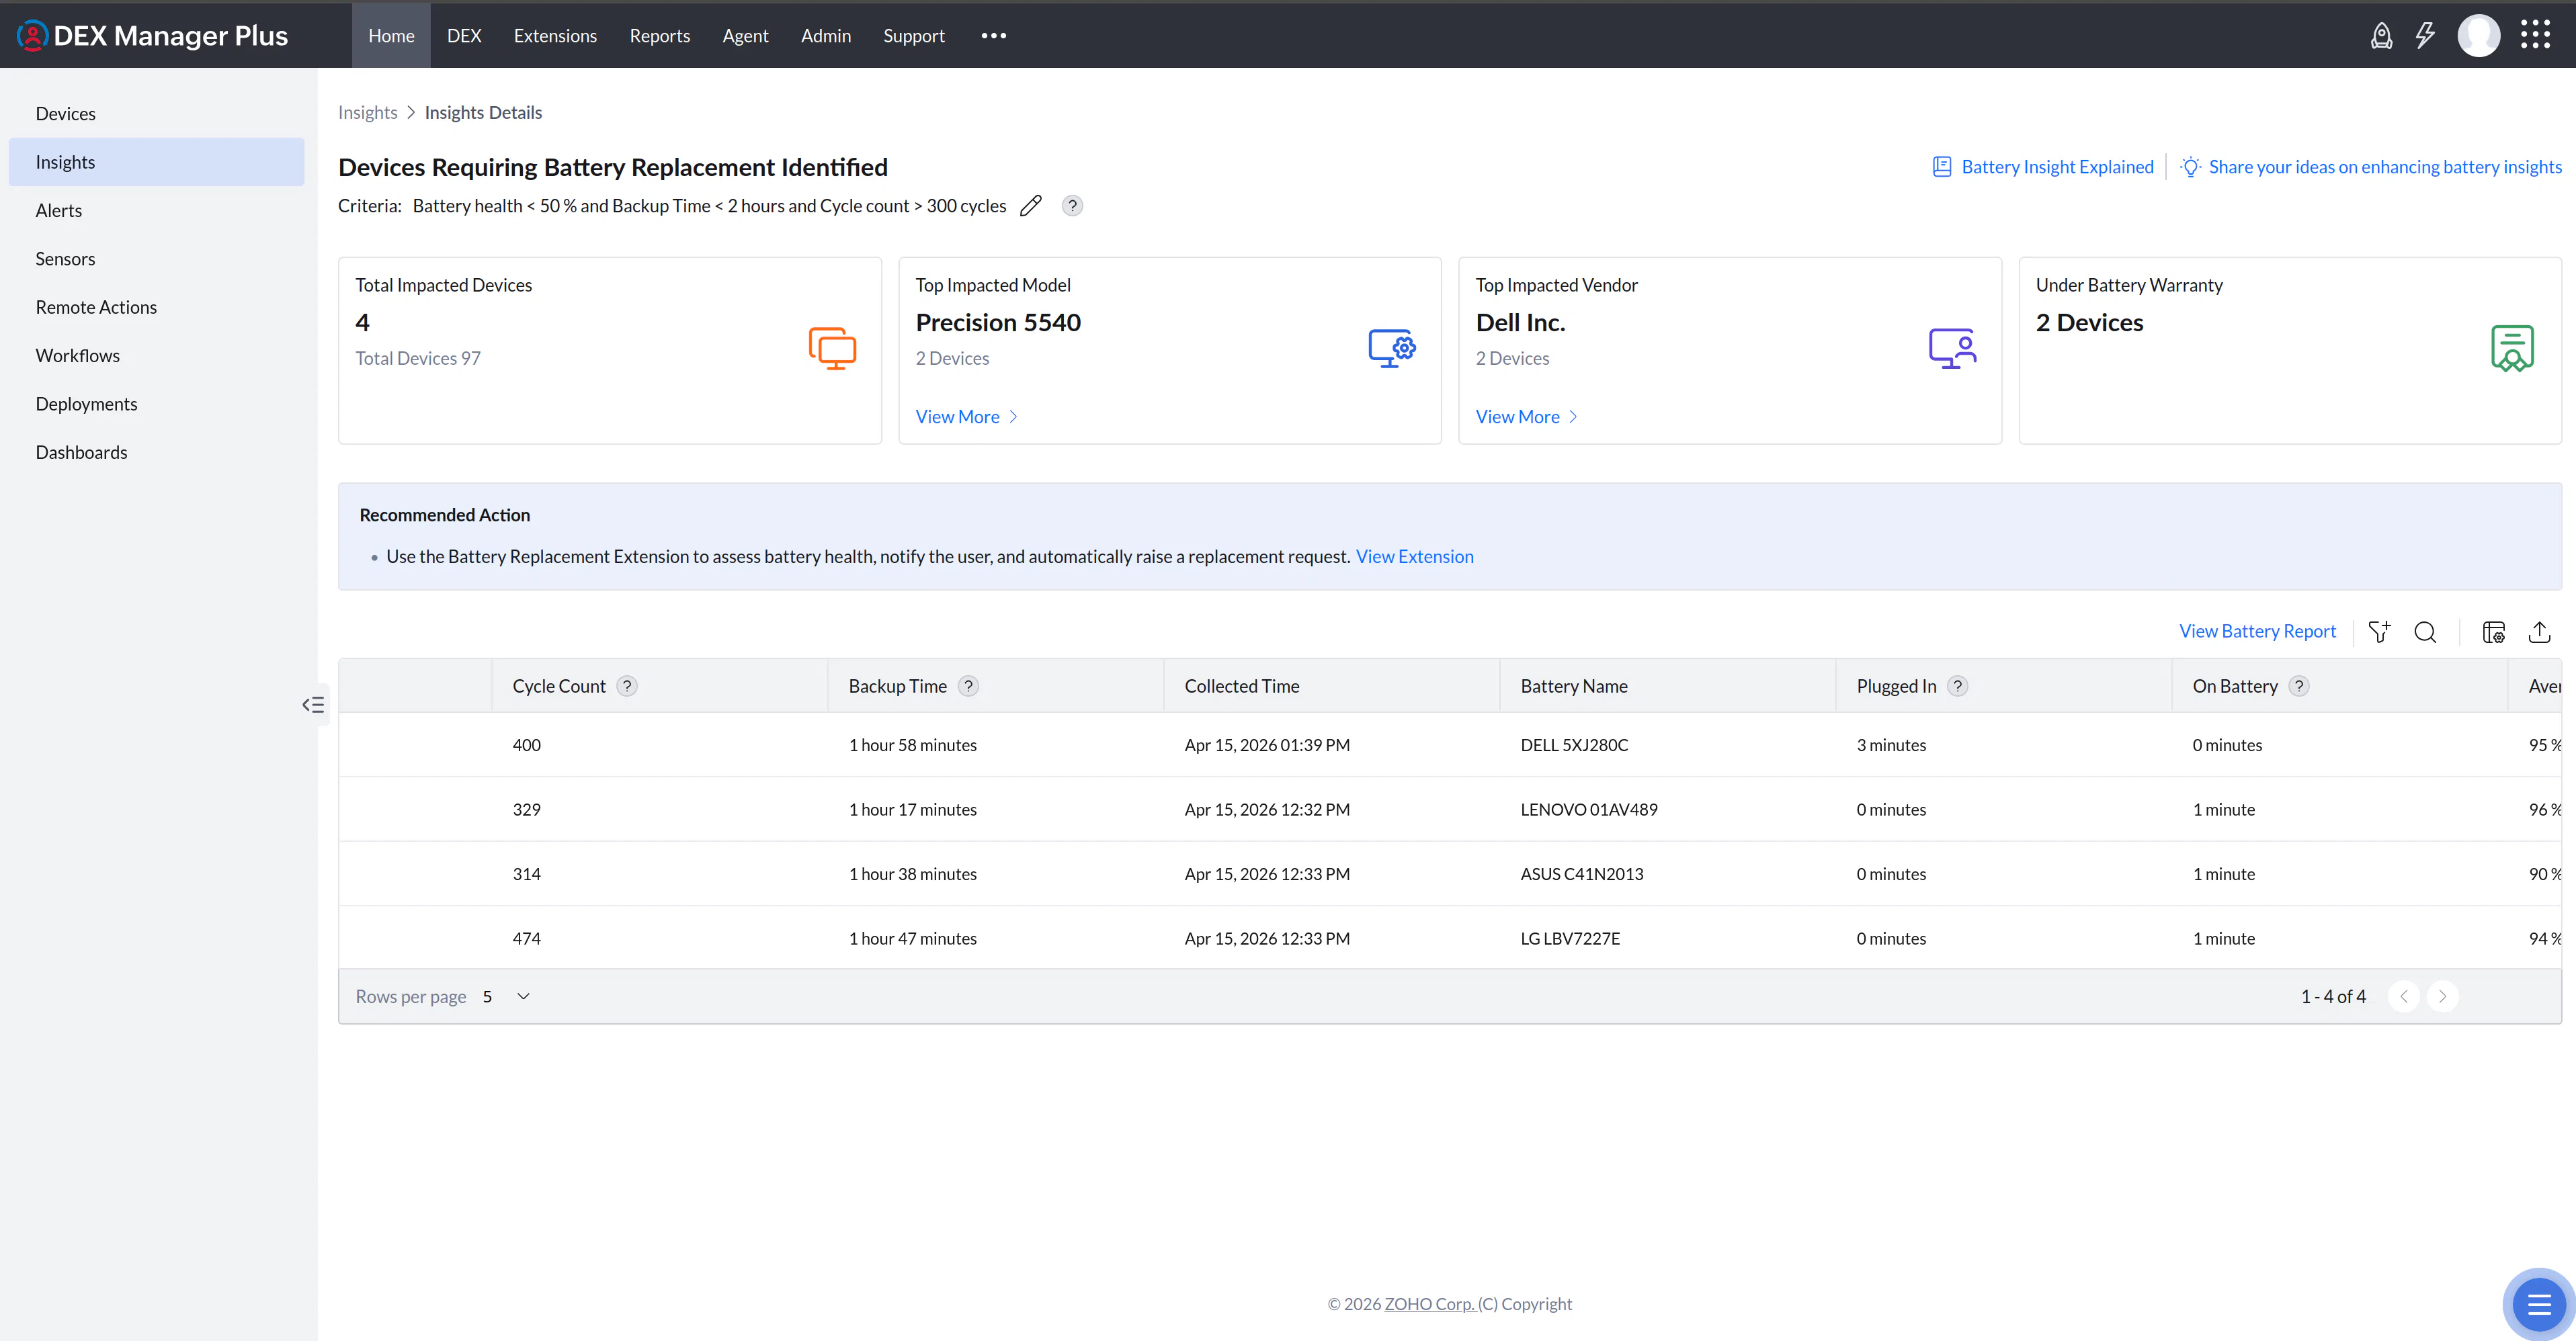The image size is (2576, 1341).
Task: Open the lightning bolt quick actions icon
Action: 2425,36
